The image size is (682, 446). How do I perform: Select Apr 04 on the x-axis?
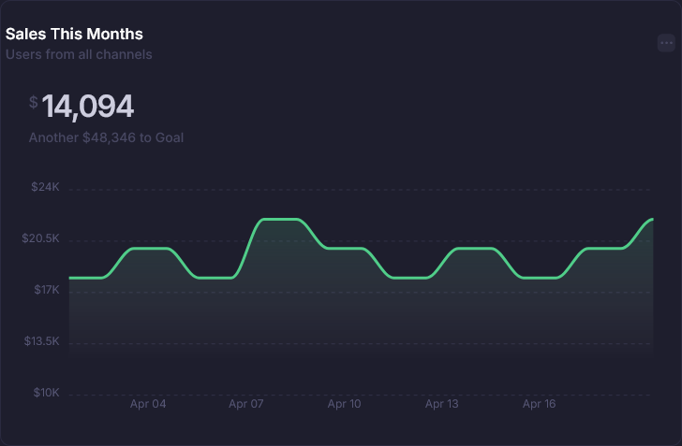click(148, 404)
